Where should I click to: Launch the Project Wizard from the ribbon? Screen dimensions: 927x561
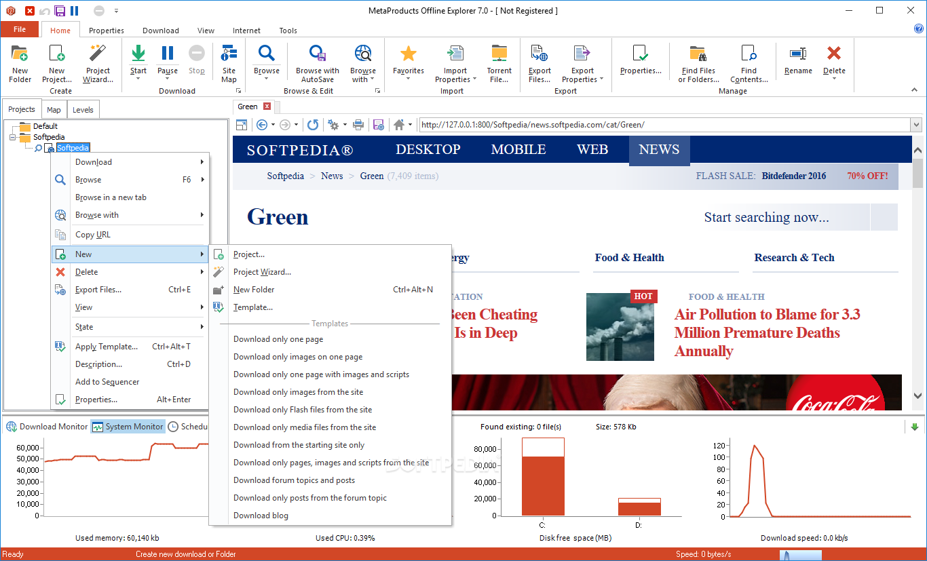click(98, 54)
